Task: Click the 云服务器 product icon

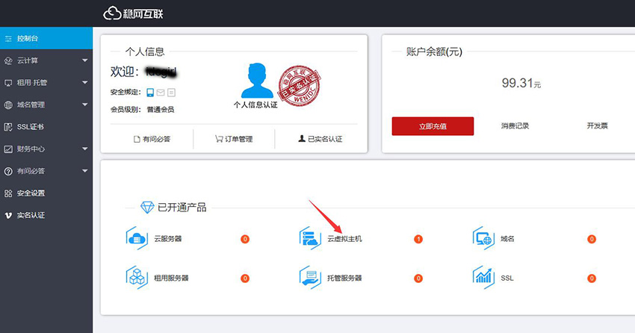Action: [137, 238]
